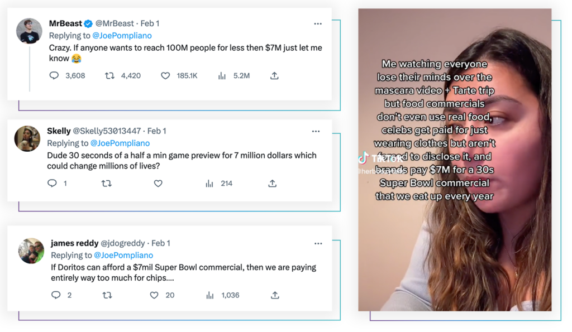572x332 pixels.
Task: Retweet MrBeast's tweet
Action: tap(109, 76)
